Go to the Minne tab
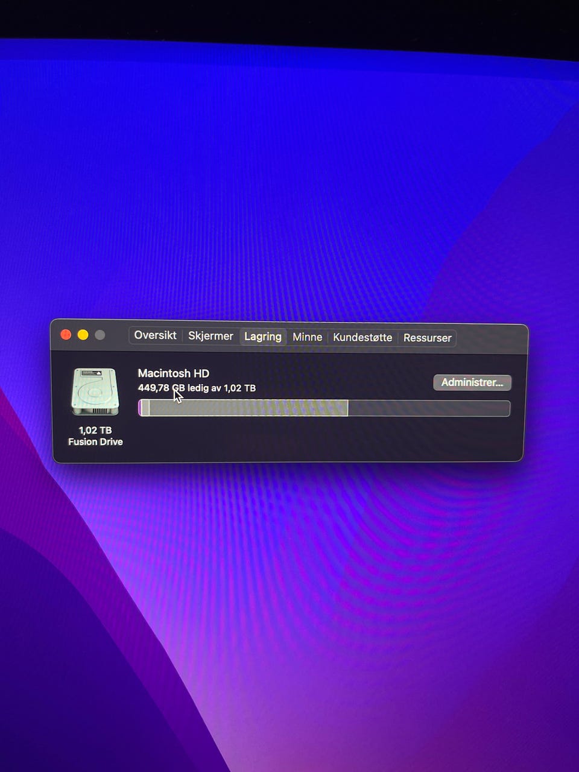579x772 pixels. 307,337
